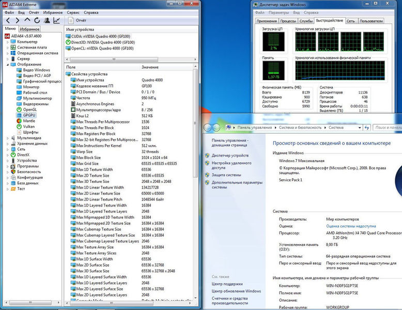Click the Forward arrow in AIDA64 toolbar
This screenshot has width=402, height=310.
pyautogui.click(x=18, y=21)
